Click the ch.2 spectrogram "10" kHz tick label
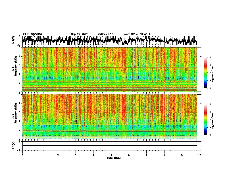The height and width of the screenshot is (174, 225). click(19, 94)
